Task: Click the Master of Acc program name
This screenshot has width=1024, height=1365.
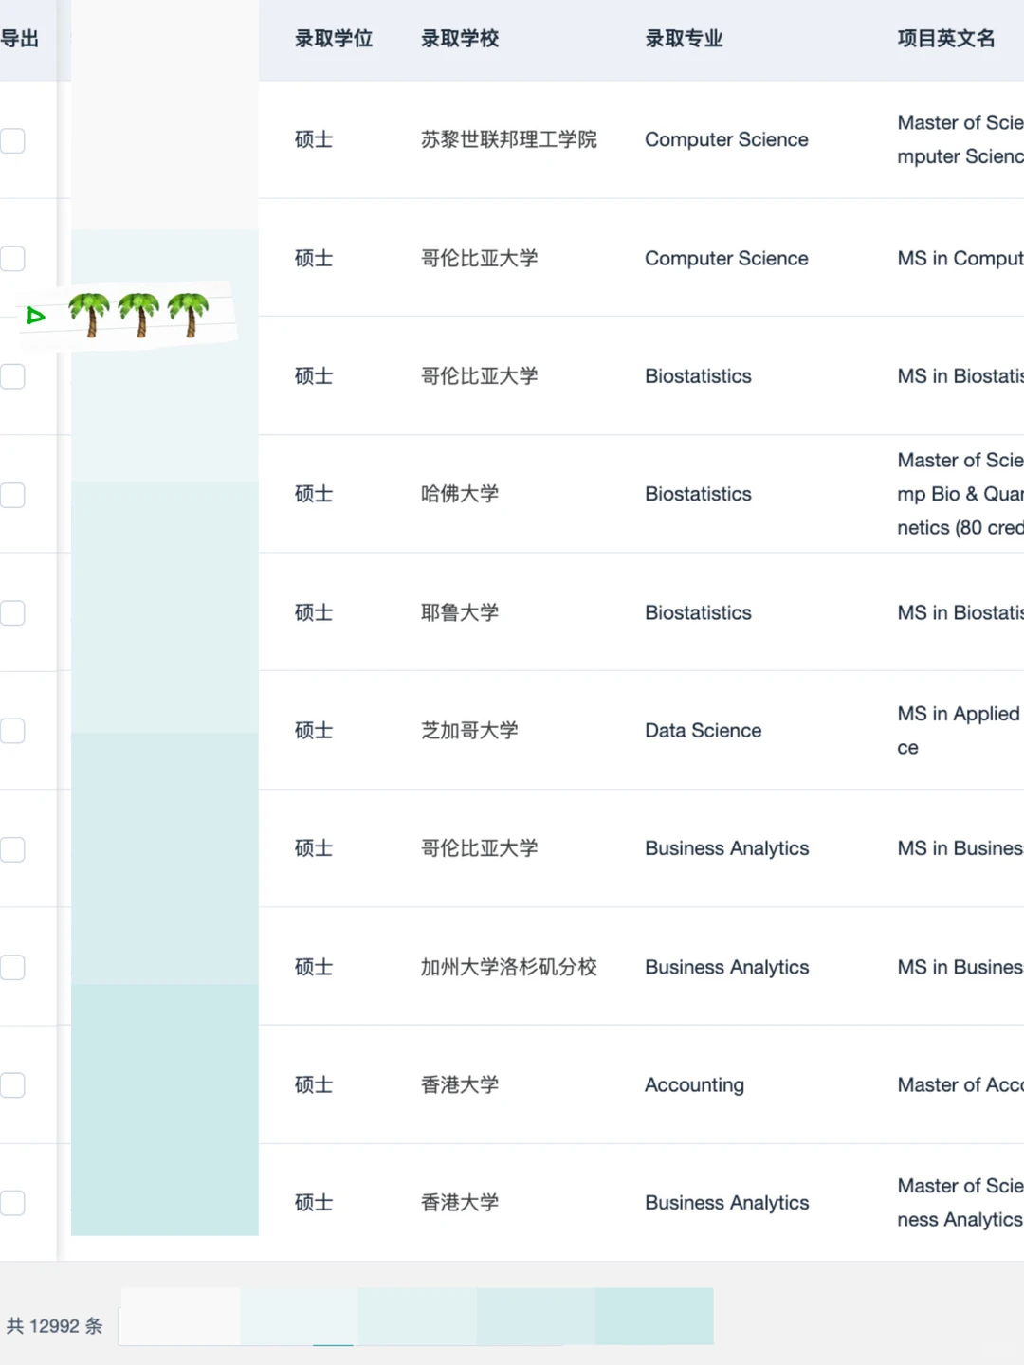Action: (x=960, y=1084)
